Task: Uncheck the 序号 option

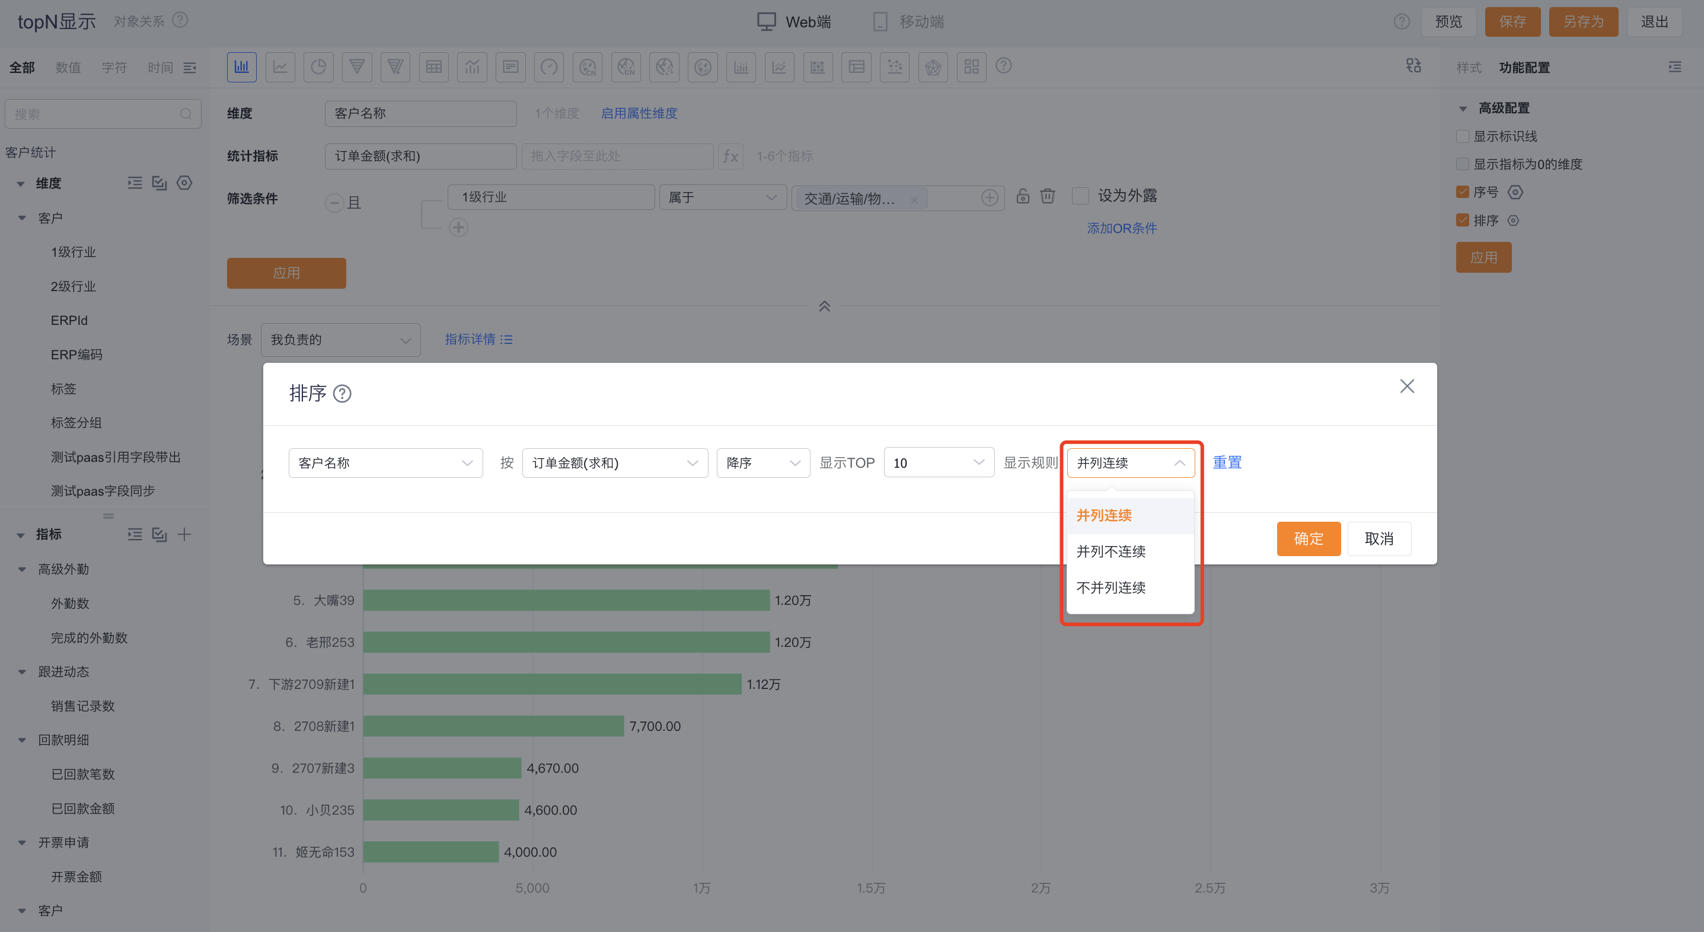Action: pyautogui.click(x=1463, y=192)
